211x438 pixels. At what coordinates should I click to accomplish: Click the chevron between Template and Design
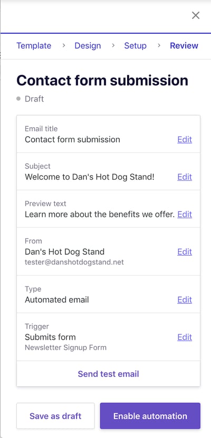[x=63, y=45]
